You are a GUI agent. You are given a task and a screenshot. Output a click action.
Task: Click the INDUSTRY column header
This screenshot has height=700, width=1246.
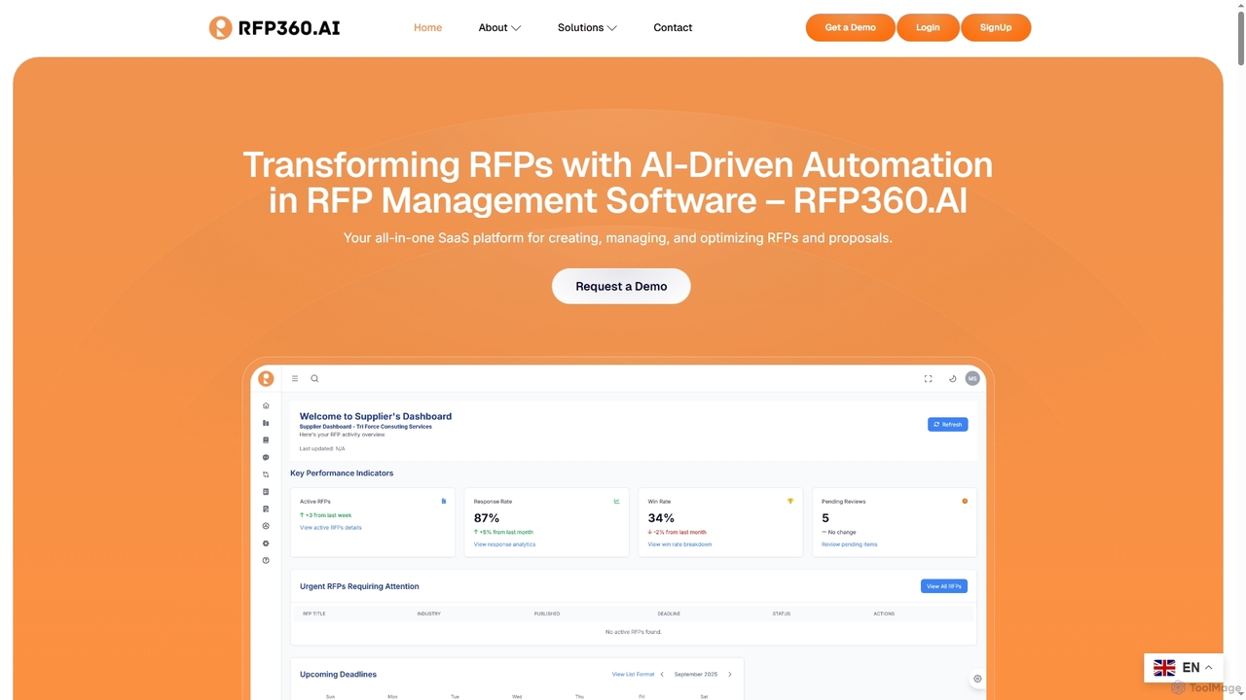click(x=429, y=613)
